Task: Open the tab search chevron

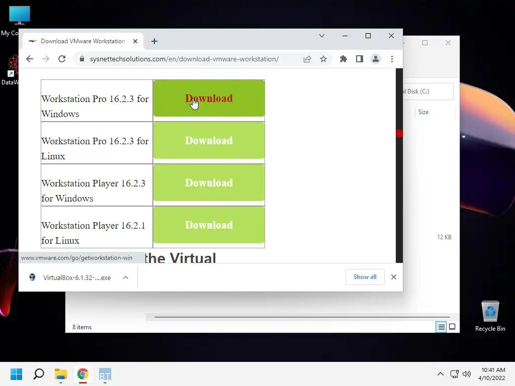Action: (322, 36)
